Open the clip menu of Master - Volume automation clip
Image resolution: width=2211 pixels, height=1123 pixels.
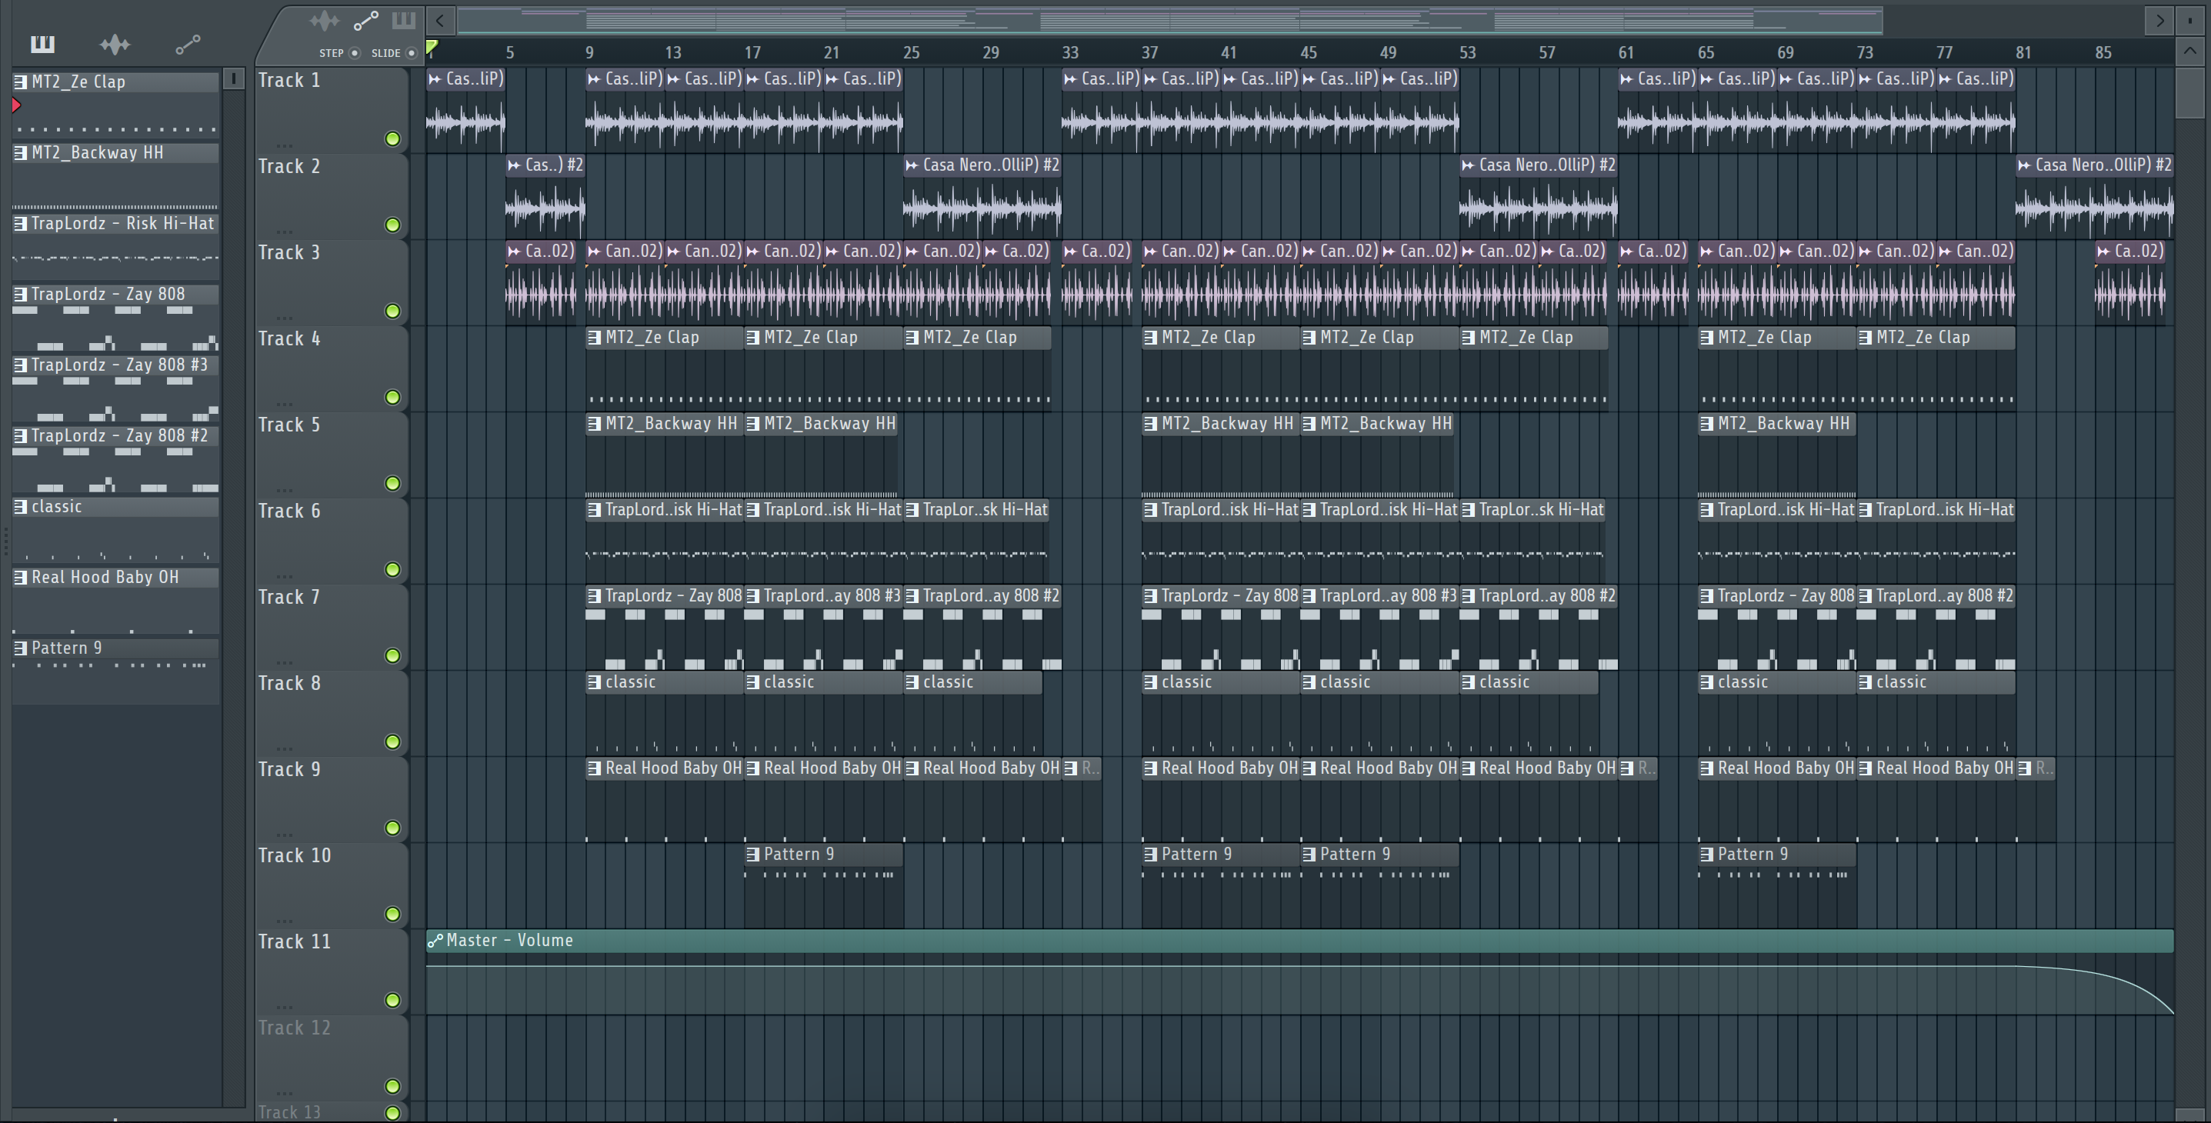tap(435, 940)
